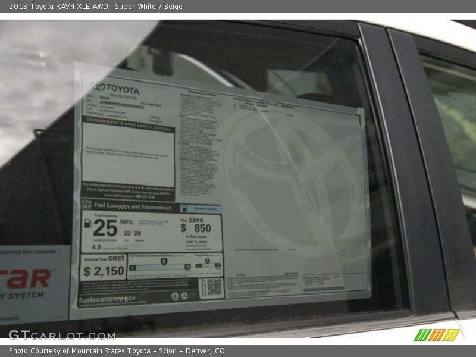This screenshot has height=357, width=476.
Task: Click the '$ 2,150' annual fuel cost
Action: pos(104,271)
